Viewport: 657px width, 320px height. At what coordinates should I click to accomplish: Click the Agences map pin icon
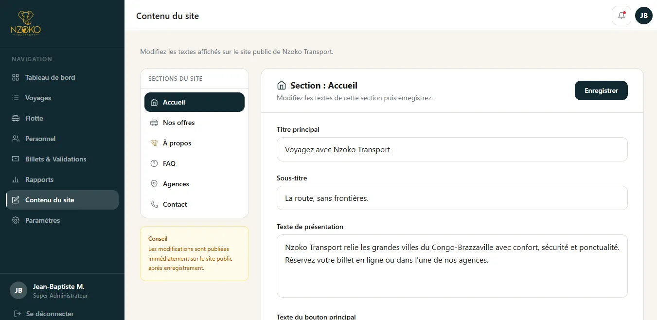(154, 184)
